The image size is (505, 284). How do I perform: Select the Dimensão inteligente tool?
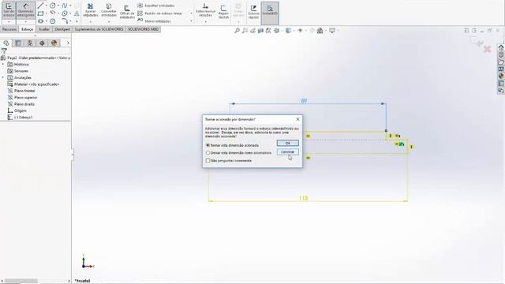[25, 10]
